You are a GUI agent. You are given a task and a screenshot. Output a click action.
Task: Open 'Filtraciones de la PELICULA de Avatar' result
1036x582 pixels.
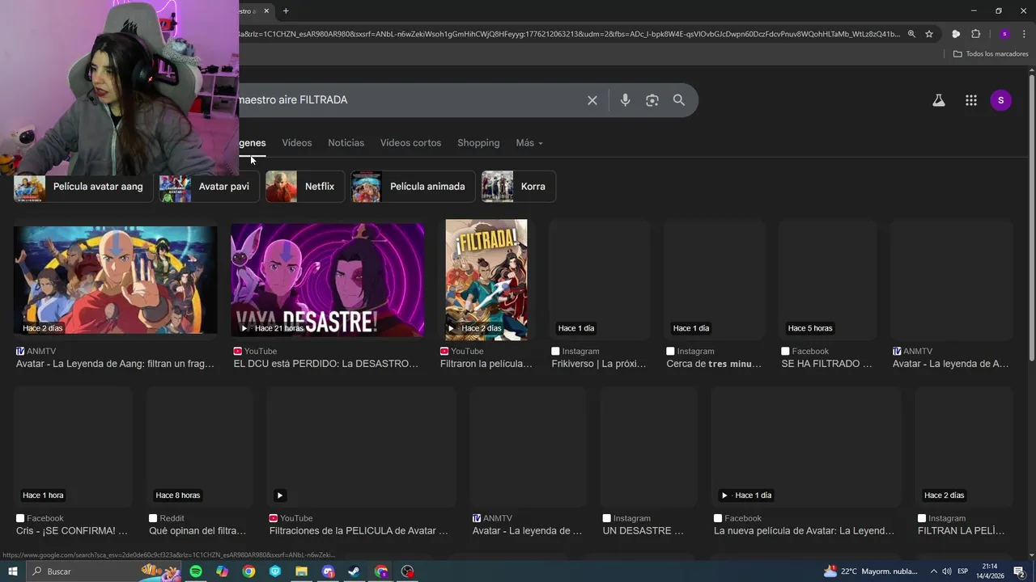[359, 531]
